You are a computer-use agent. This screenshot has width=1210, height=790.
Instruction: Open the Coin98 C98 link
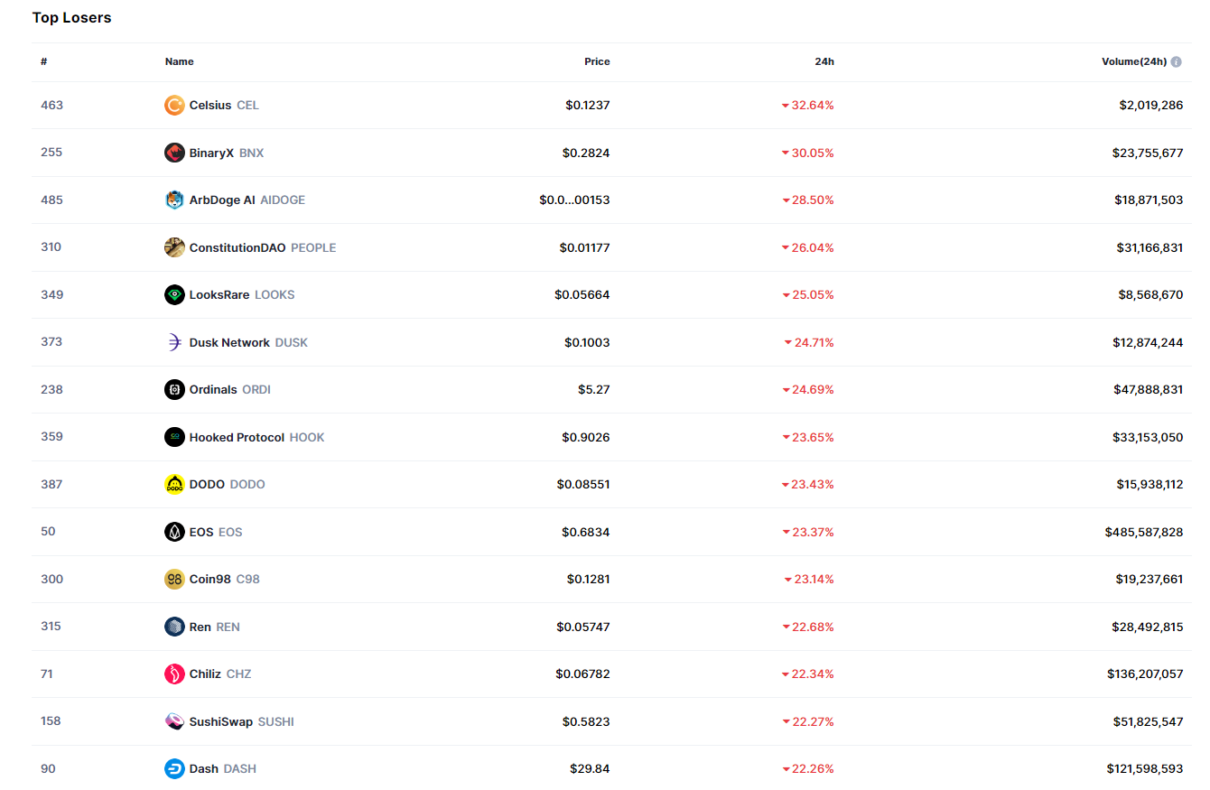tap(224, 580)
